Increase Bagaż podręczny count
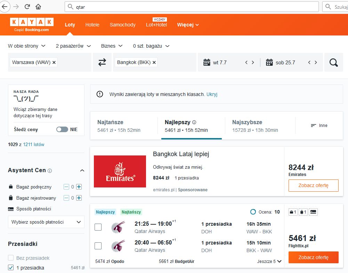 click(79, 187)
